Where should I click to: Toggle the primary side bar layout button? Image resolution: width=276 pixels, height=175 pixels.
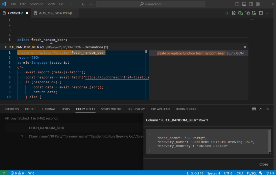point(237,4)
